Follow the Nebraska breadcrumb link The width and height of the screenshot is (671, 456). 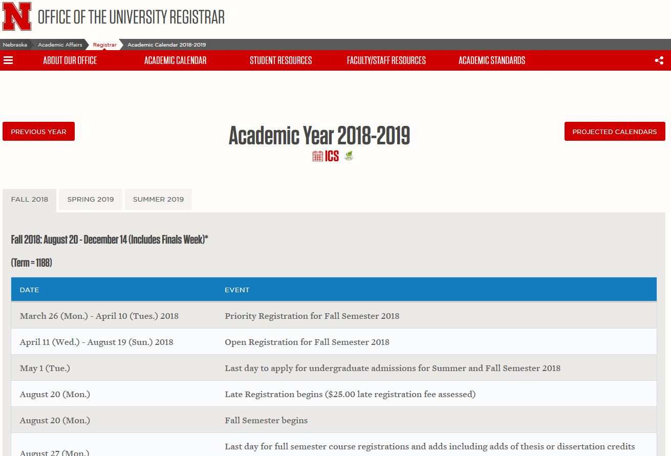[x=15, y=45]
